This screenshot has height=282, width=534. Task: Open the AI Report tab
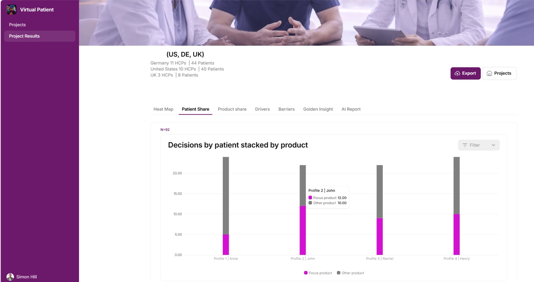click(x=351, y=109)
